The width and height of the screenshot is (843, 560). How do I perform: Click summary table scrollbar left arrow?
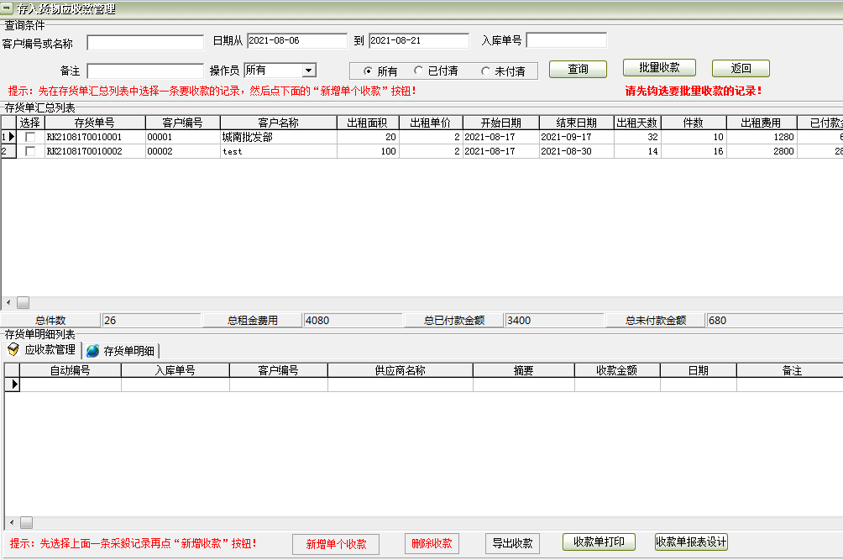coord(8,302)
